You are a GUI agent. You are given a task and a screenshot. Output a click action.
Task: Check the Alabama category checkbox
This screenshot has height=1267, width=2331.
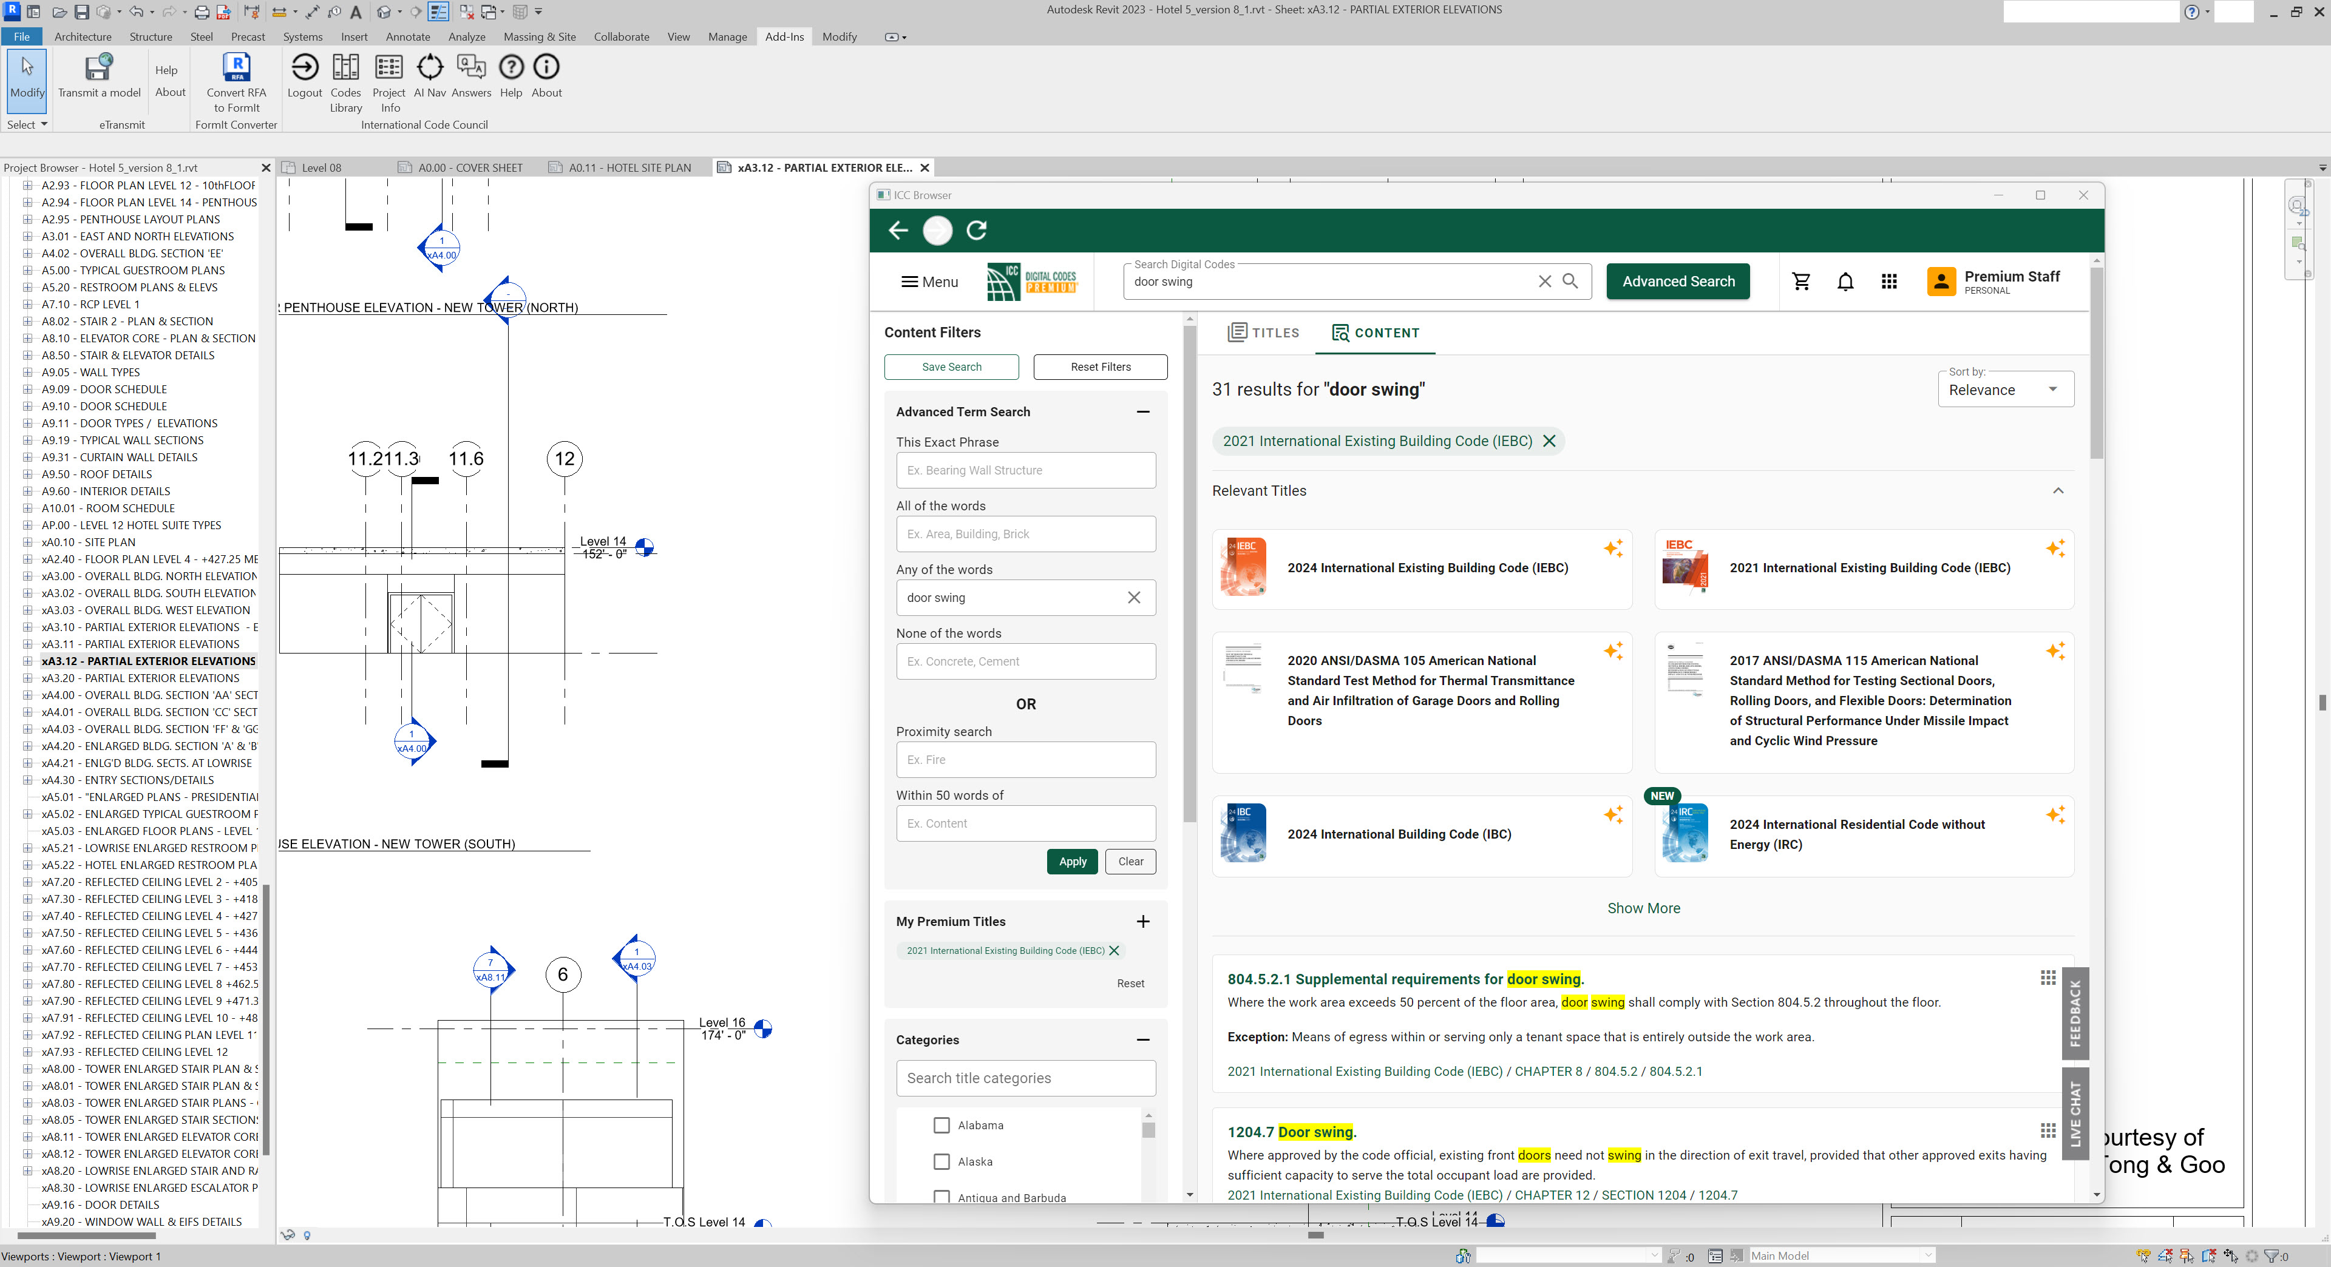(x=941, y=1125)
